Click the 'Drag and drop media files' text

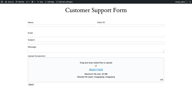pyautogui.click(x=96, y=63)
